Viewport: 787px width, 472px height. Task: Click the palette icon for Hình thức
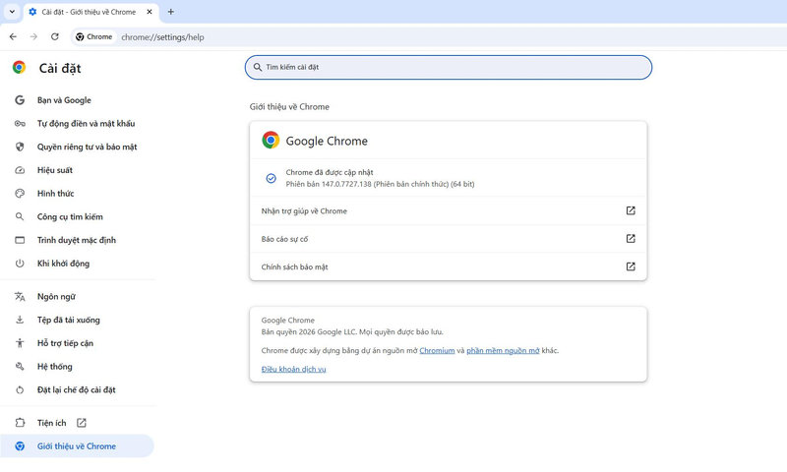(20, 194)
